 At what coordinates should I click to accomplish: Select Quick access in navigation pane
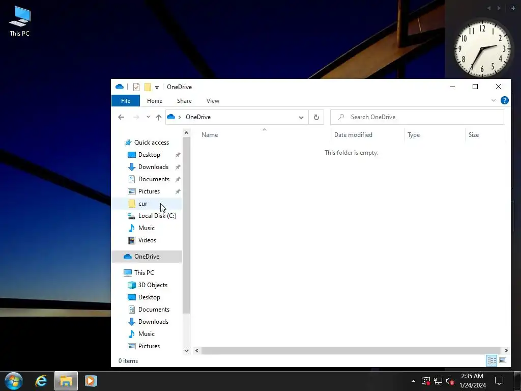[152, 143]
